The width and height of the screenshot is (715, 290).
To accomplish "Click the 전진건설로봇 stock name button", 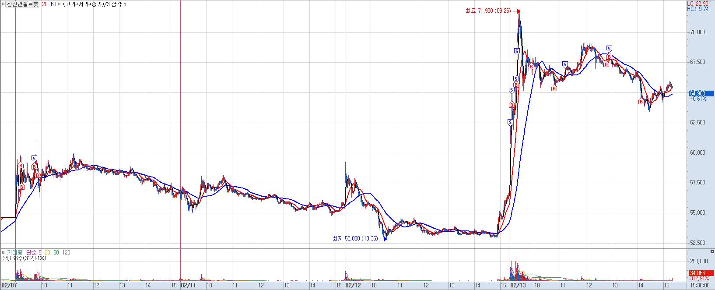I will pyautogui.click(x=23, y=4).
